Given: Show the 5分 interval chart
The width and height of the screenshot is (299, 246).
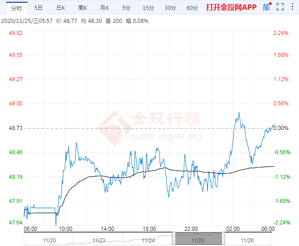Looking at the screenshot, I should [126, 8].
